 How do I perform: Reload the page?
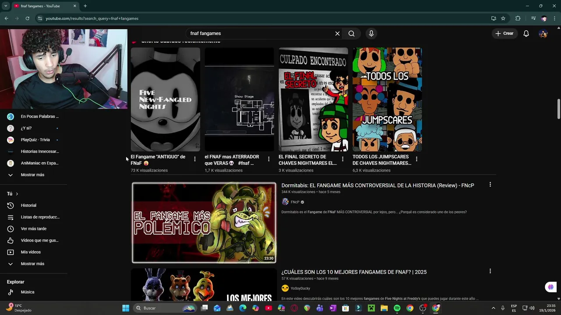click(x=27, y=18)
